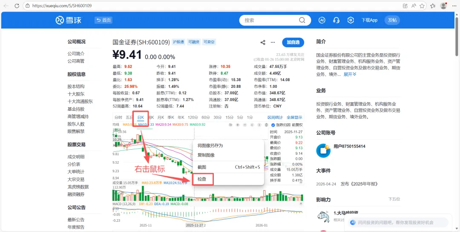View site info via address bar lock icon
This screenshot has height=232, width=460.
point(28,6)
